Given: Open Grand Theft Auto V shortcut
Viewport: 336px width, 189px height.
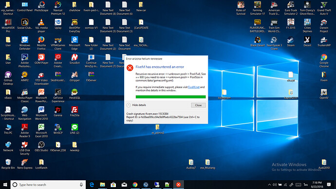Looking at the screenshot, I should [x=324, y=8].
